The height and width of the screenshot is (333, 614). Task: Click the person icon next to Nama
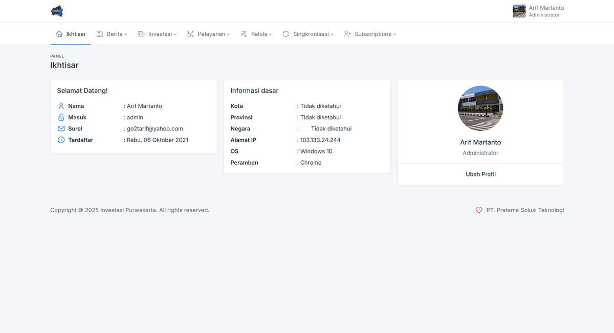(x=61, y=106)
